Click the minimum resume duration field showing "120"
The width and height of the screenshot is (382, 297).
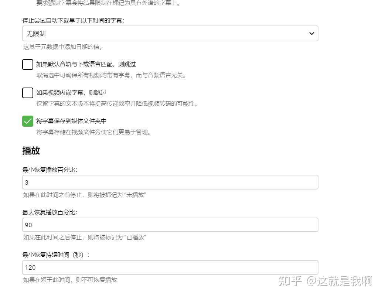tap(170, 267)
